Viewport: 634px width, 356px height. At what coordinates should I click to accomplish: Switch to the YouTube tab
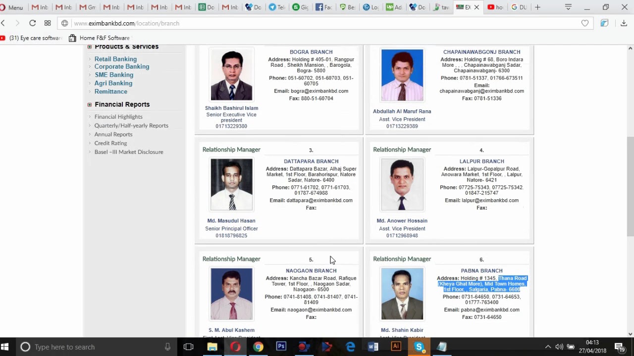click(495, 7)
